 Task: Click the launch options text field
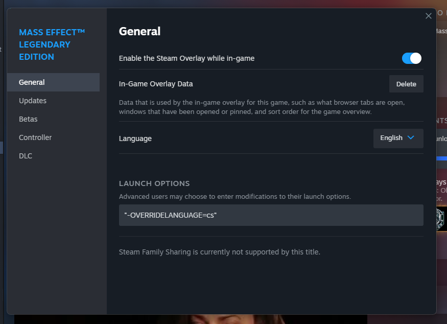point(271,215)
